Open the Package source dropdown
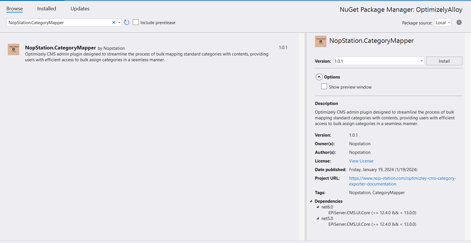This screenshot has width=471, height=243. [443, 23]
